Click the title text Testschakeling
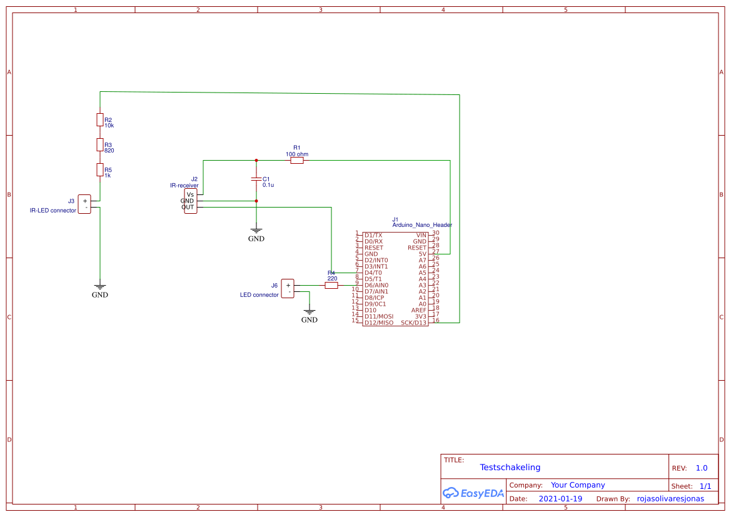Screen dimensions: 731x517 pos(510,467)
